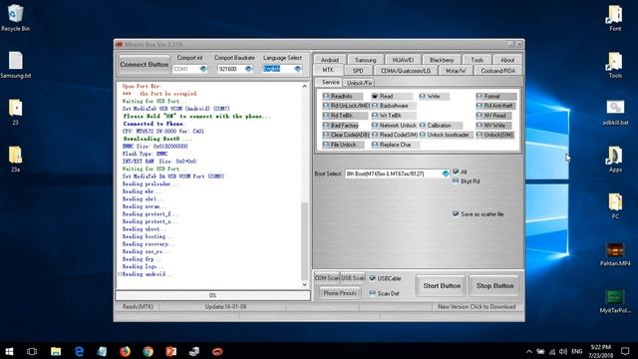Image resolution: width=638 pixels, height=359 pixels.
Task: Open the PC folder on desktop
Action: (x=615, y=206)
